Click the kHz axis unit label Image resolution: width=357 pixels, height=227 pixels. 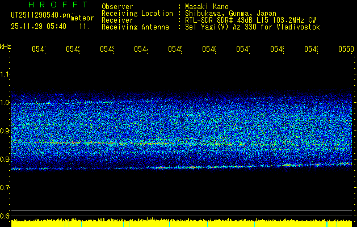click(6, 47)
